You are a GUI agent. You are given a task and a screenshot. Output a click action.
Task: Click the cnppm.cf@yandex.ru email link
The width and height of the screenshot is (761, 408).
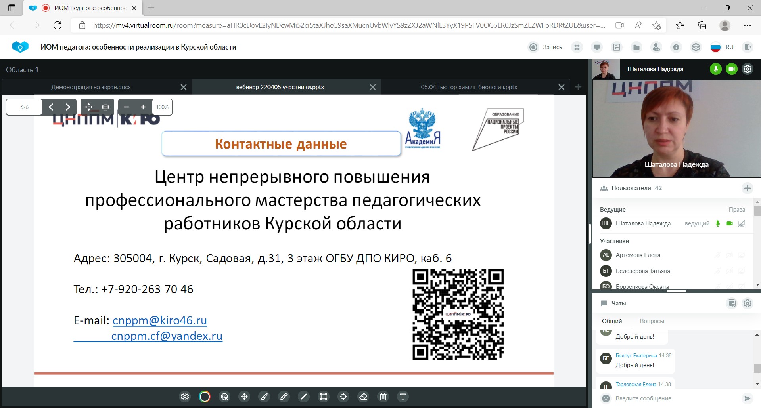pyautogui.click(x=167, y=336)
